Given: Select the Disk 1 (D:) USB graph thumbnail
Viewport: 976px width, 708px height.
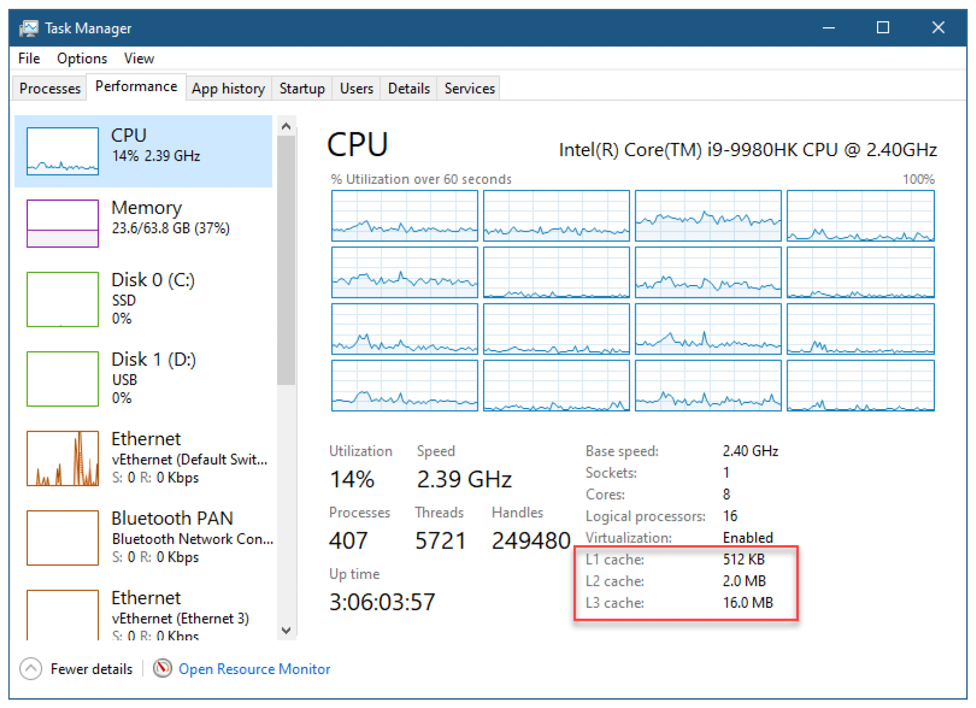Looking at the screenshot, I should [x=63, y=378].
